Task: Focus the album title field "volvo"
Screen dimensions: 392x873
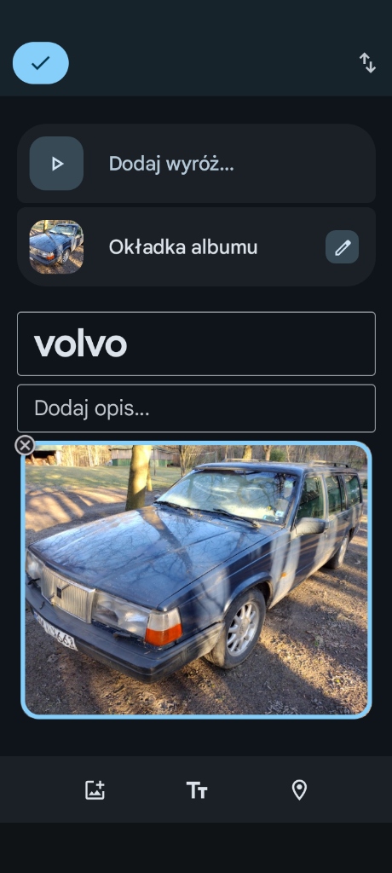Action: point(197,344)
